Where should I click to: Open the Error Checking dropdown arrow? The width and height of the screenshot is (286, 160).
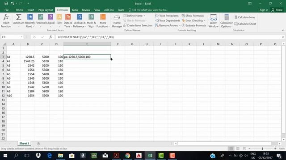tap(205, 21)
